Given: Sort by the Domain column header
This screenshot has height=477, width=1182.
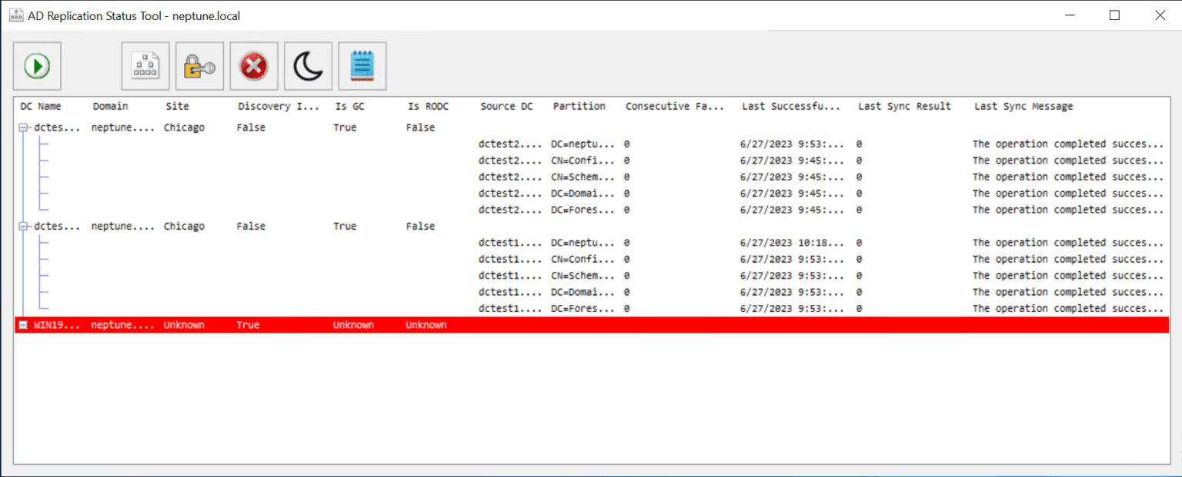Looking at the screenshot, I should [x=111, y=106].
